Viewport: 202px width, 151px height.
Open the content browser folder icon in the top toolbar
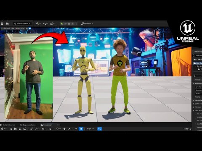click(8, 23)
